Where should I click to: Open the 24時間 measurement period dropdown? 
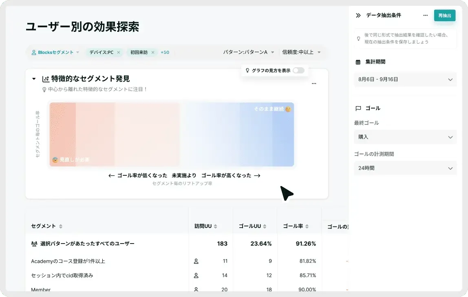click(x=405, y=168)
